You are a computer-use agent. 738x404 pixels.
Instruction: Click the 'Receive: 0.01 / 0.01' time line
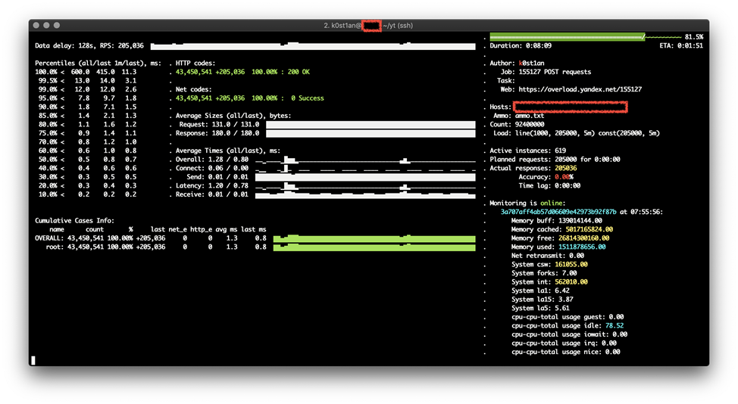point(212,194)
